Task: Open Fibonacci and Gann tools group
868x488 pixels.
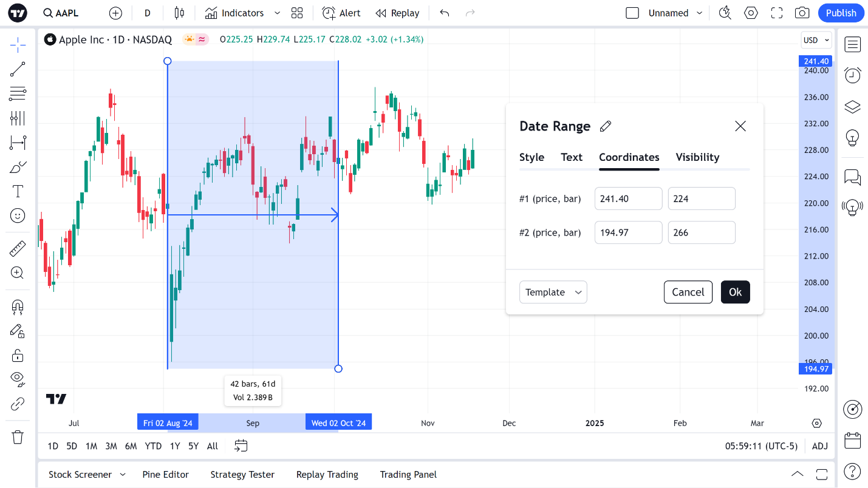Action: (18, 93)
